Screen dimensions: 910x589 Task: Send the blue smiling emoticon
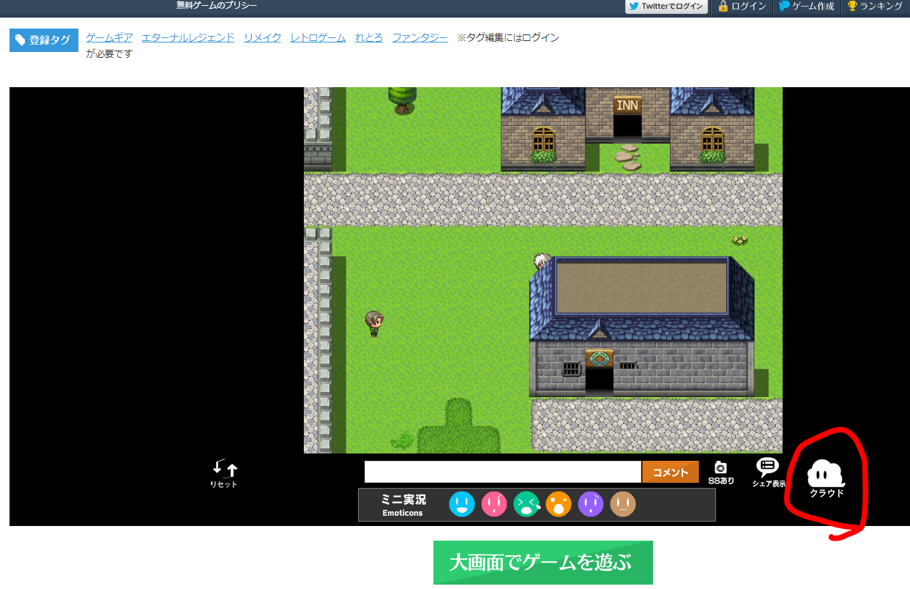point(461,504)
